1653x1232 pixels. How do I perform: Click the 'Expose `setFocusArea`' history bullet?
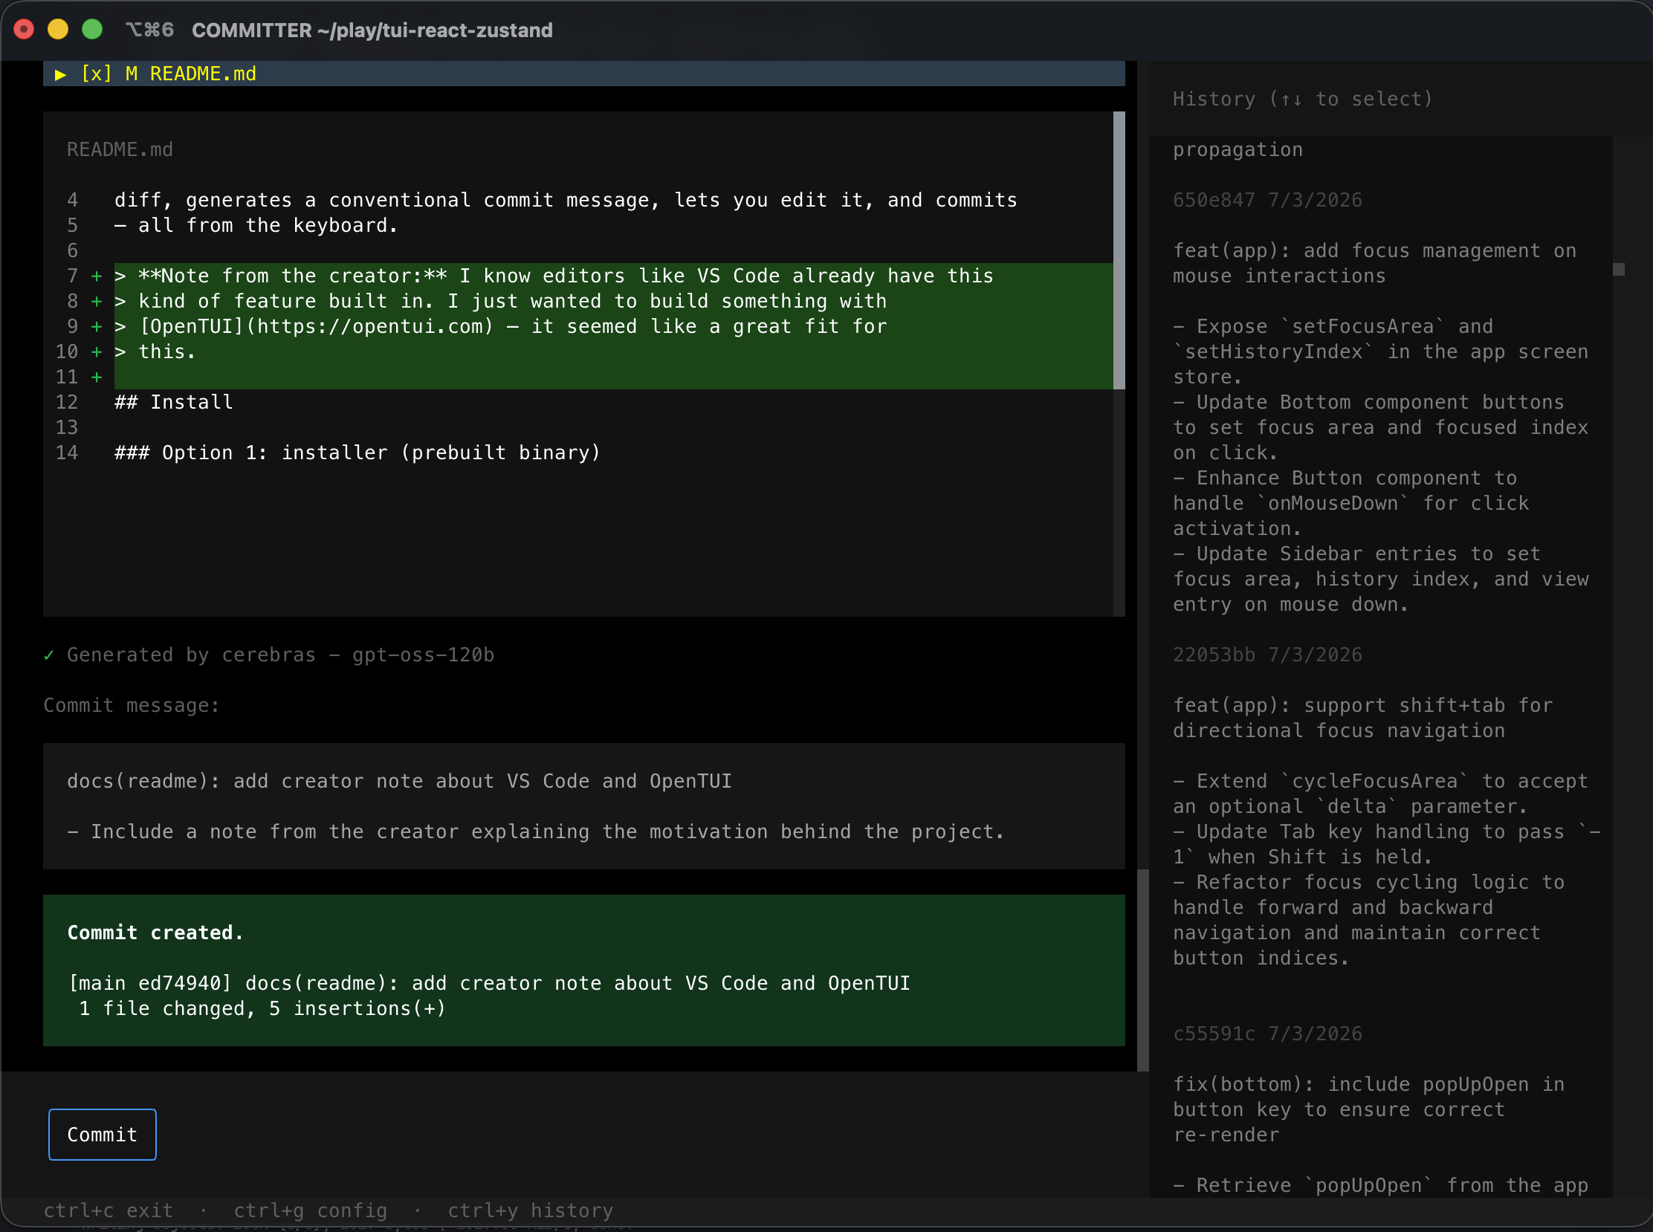[1381, 352]
